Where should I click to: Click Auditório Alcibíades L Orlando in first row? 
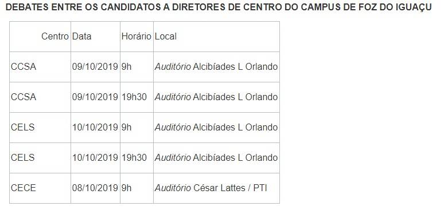216,67
